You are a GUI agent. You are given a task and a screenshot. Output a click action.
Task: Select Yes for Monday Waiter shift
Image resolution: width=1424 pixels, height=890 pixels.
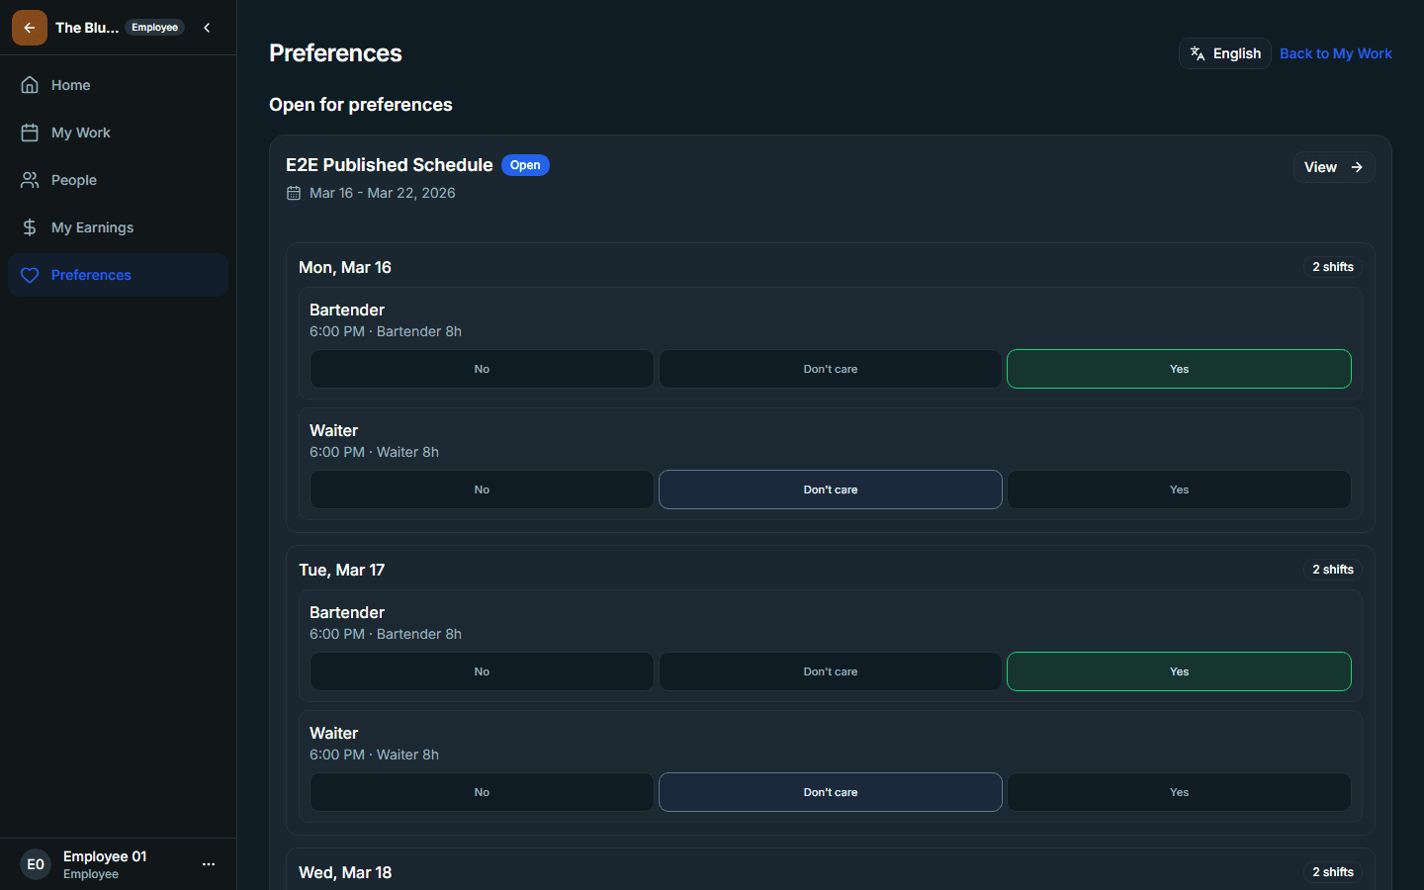[x=1179, y=489]
